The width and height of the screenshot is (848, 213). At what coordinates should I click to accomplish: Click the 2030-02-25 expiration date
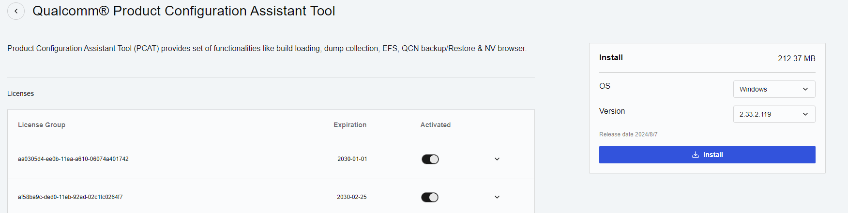(x=352, y=197)
